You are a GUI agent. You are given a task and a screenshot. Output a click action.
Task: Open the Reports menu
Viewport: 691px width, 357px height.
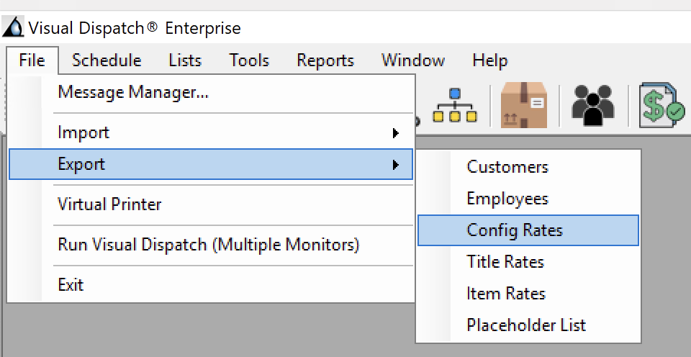[x=325, y=60]
